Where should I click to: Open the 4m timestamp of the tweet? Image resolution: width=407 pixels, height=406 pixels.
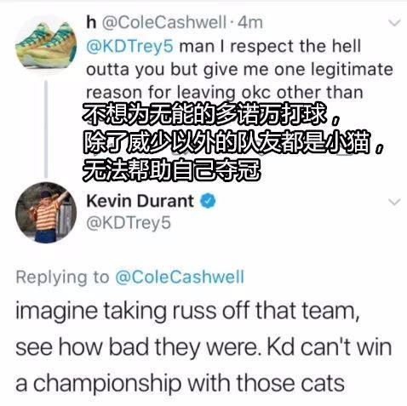[250, 22]
